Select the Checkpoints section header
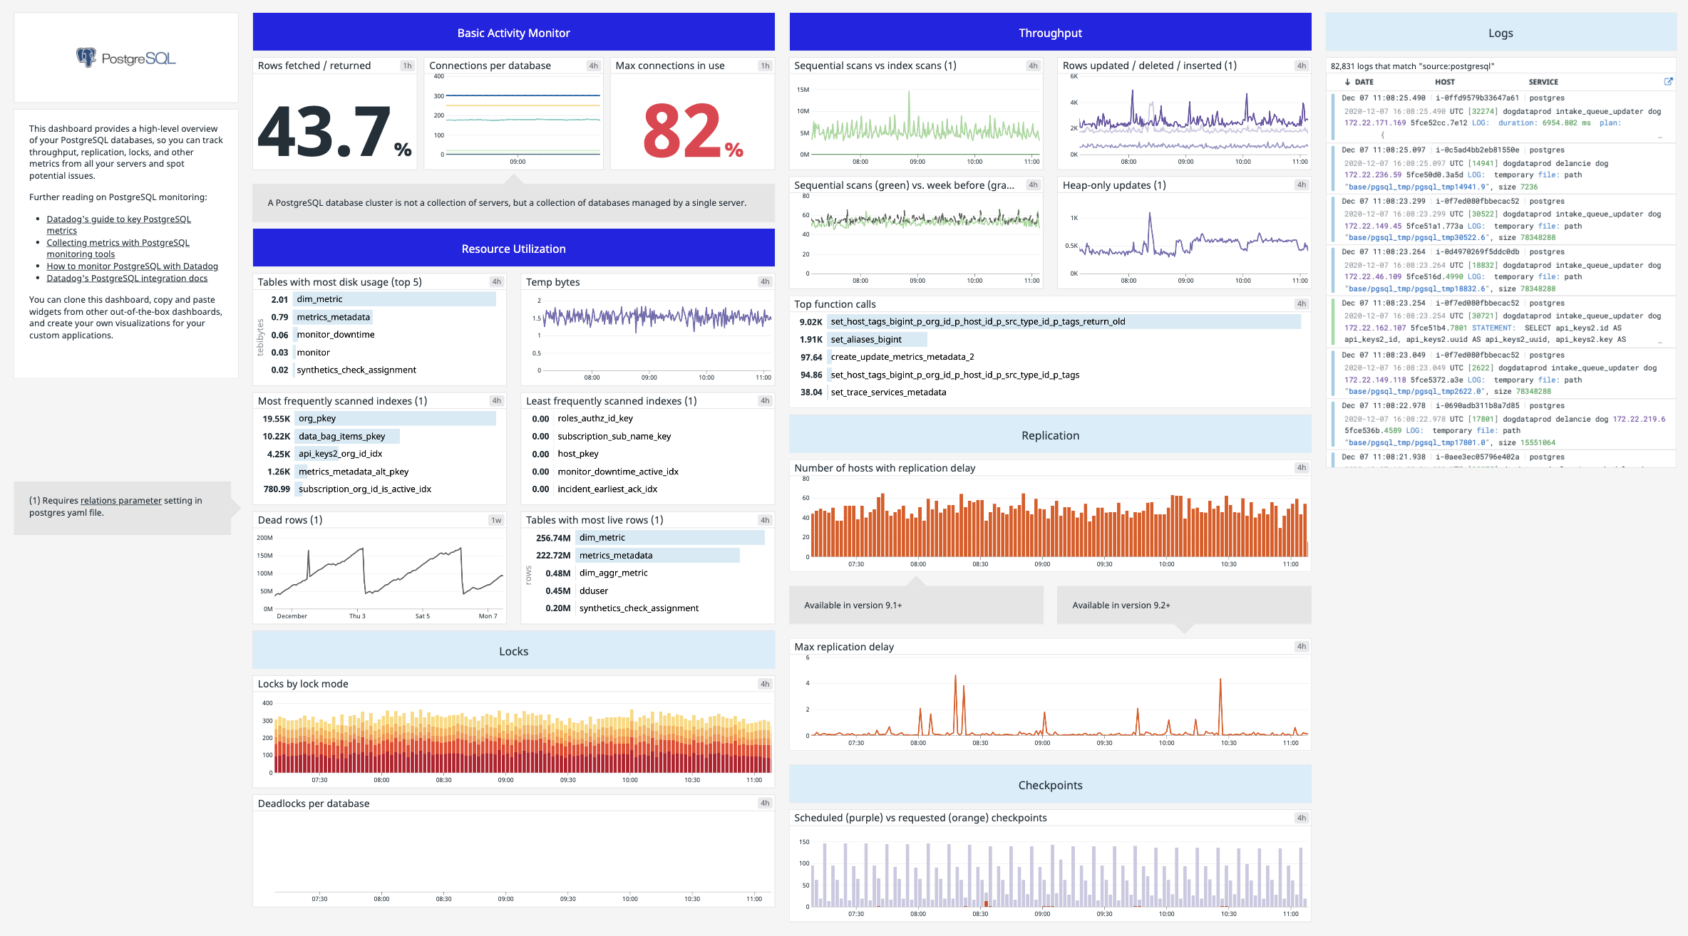Image resolution: width=1688 pixels, height=936 pixels. (1049, 785)
